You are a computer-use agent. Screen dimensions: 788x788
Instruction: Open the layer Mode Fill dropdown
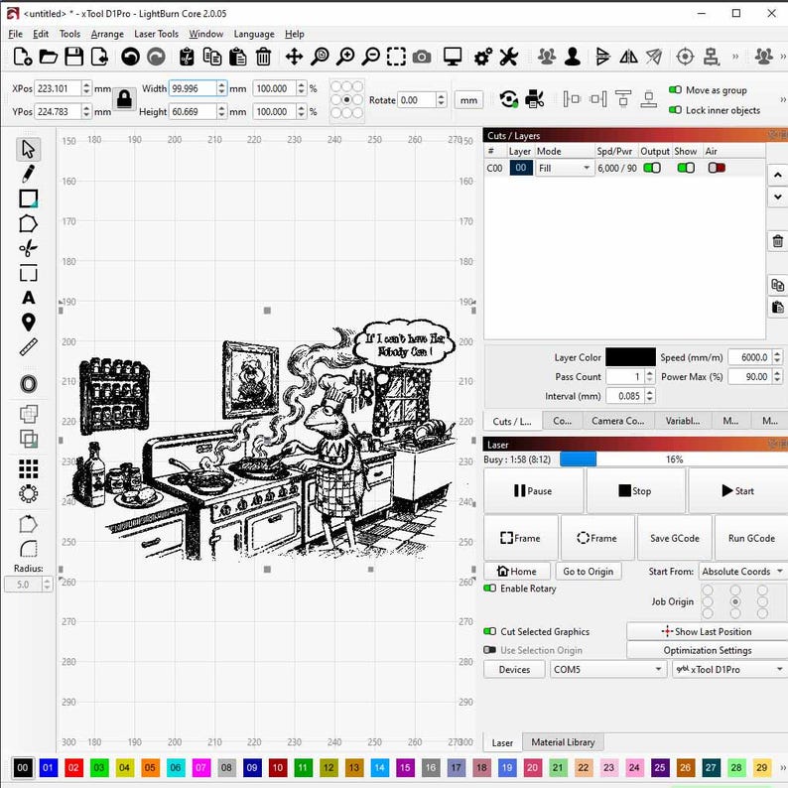(x=565, y=168)
